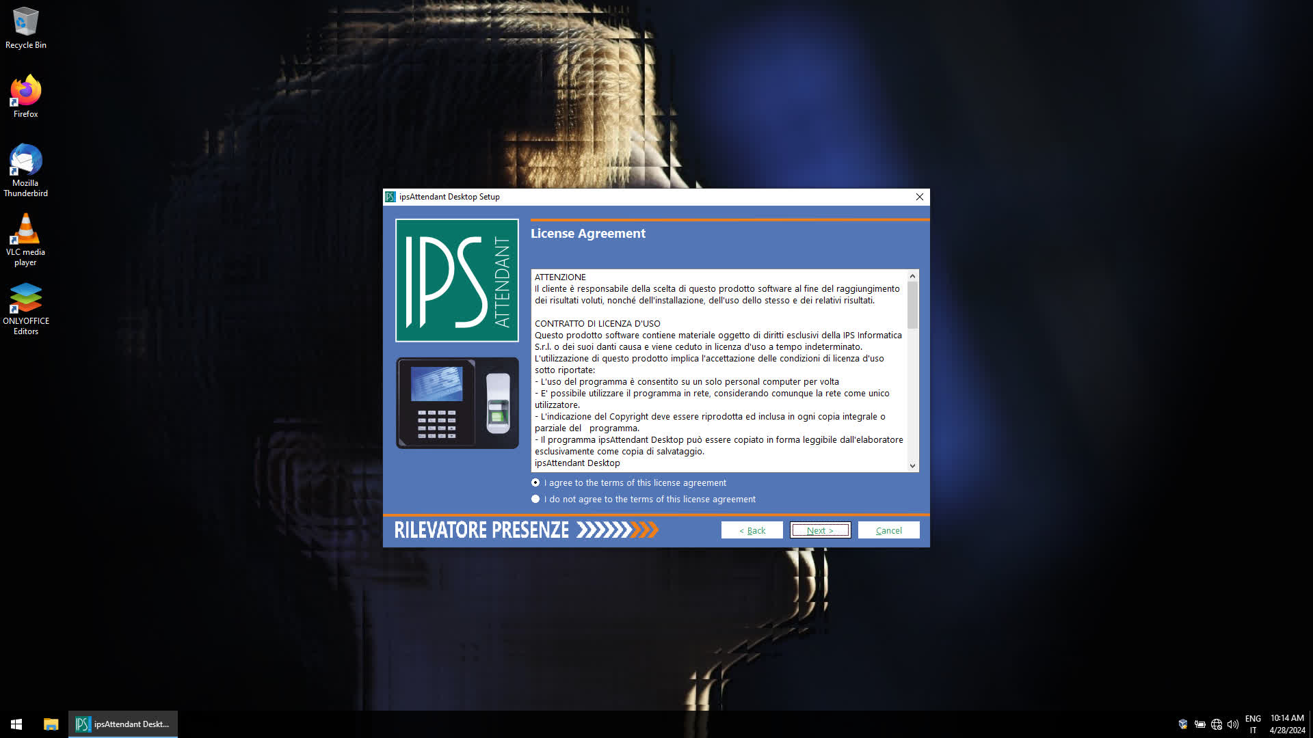Click the ipsAttendant Desktop taskbar item
Image resolution: width=1313 pixels, height=738 pixels.
[x=123, y=724]
